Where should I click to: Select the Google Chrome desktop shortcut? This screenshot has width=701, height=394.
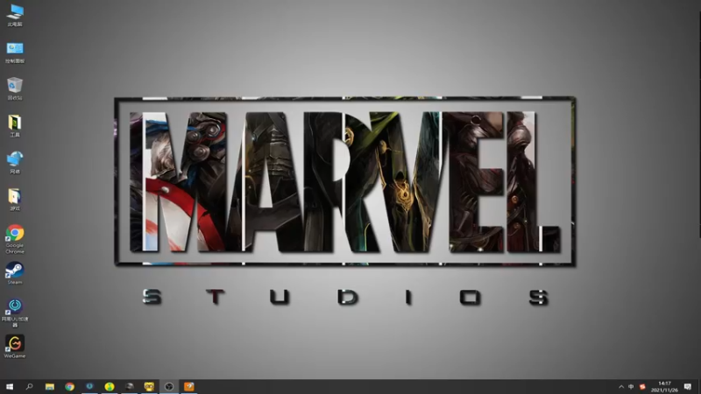[x=15, y=239]
